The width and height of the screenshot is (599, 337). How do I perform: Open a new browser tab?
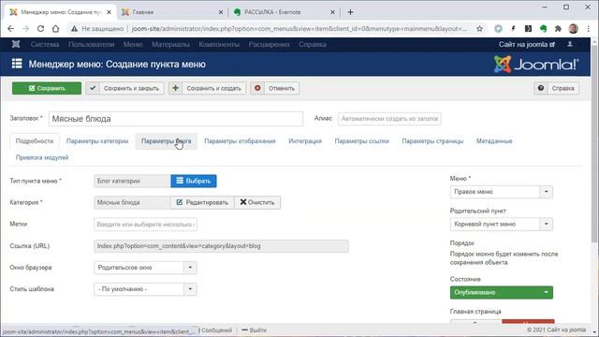[350, 12]
